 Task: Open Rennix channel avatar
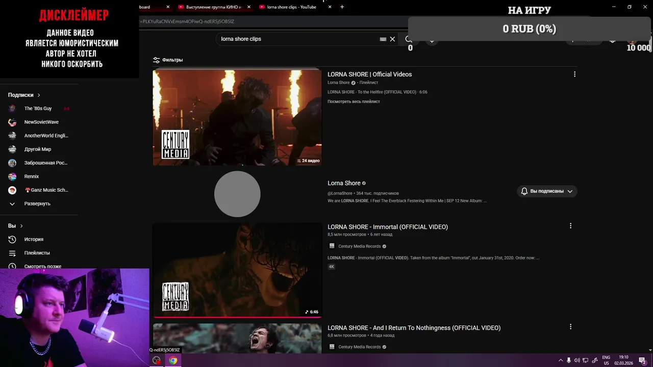(x=12, y=176)
